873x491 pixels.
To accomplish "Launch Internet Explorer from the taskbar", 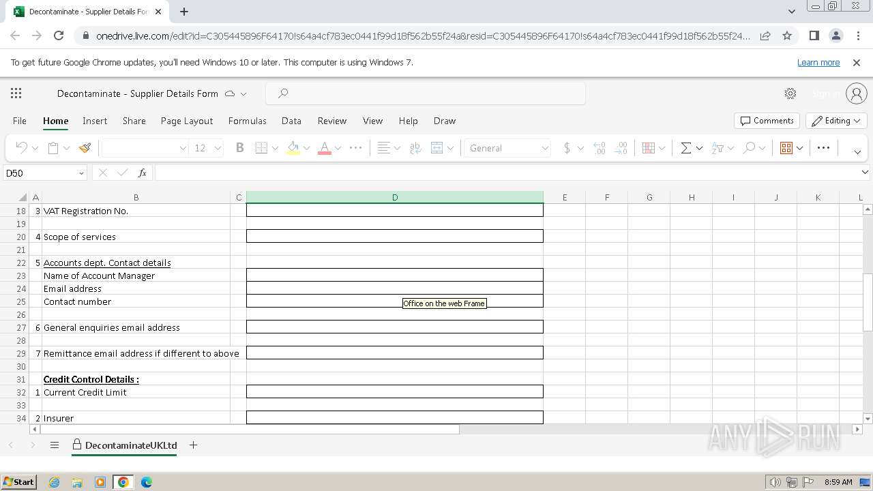I will coord(54,481).
